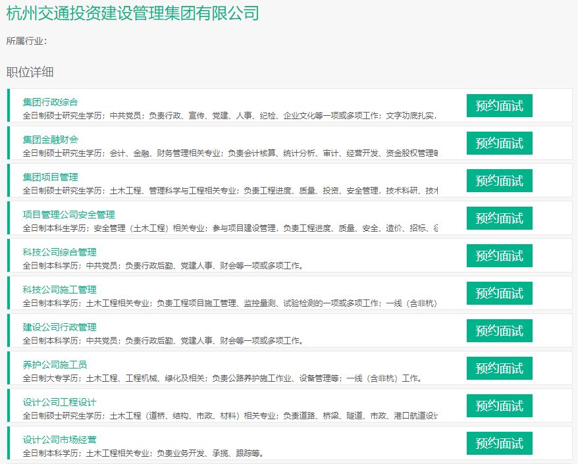Book interview for 养护公司施工员
This screenshot has height=464, width=578.
[x=500, y=369]
